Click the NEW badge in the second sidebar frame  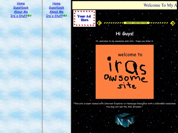[65, 15]
